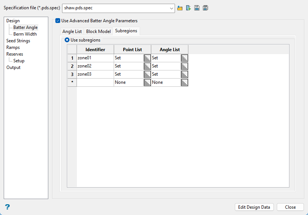308x215 pixels.
Task: Click the Close button
Action: point(290,207)
